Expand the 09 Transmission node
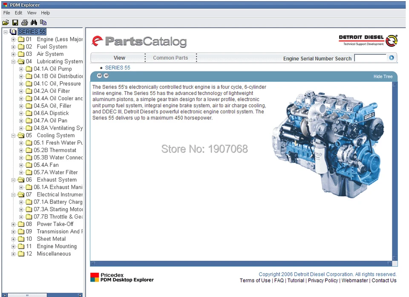 13,232
